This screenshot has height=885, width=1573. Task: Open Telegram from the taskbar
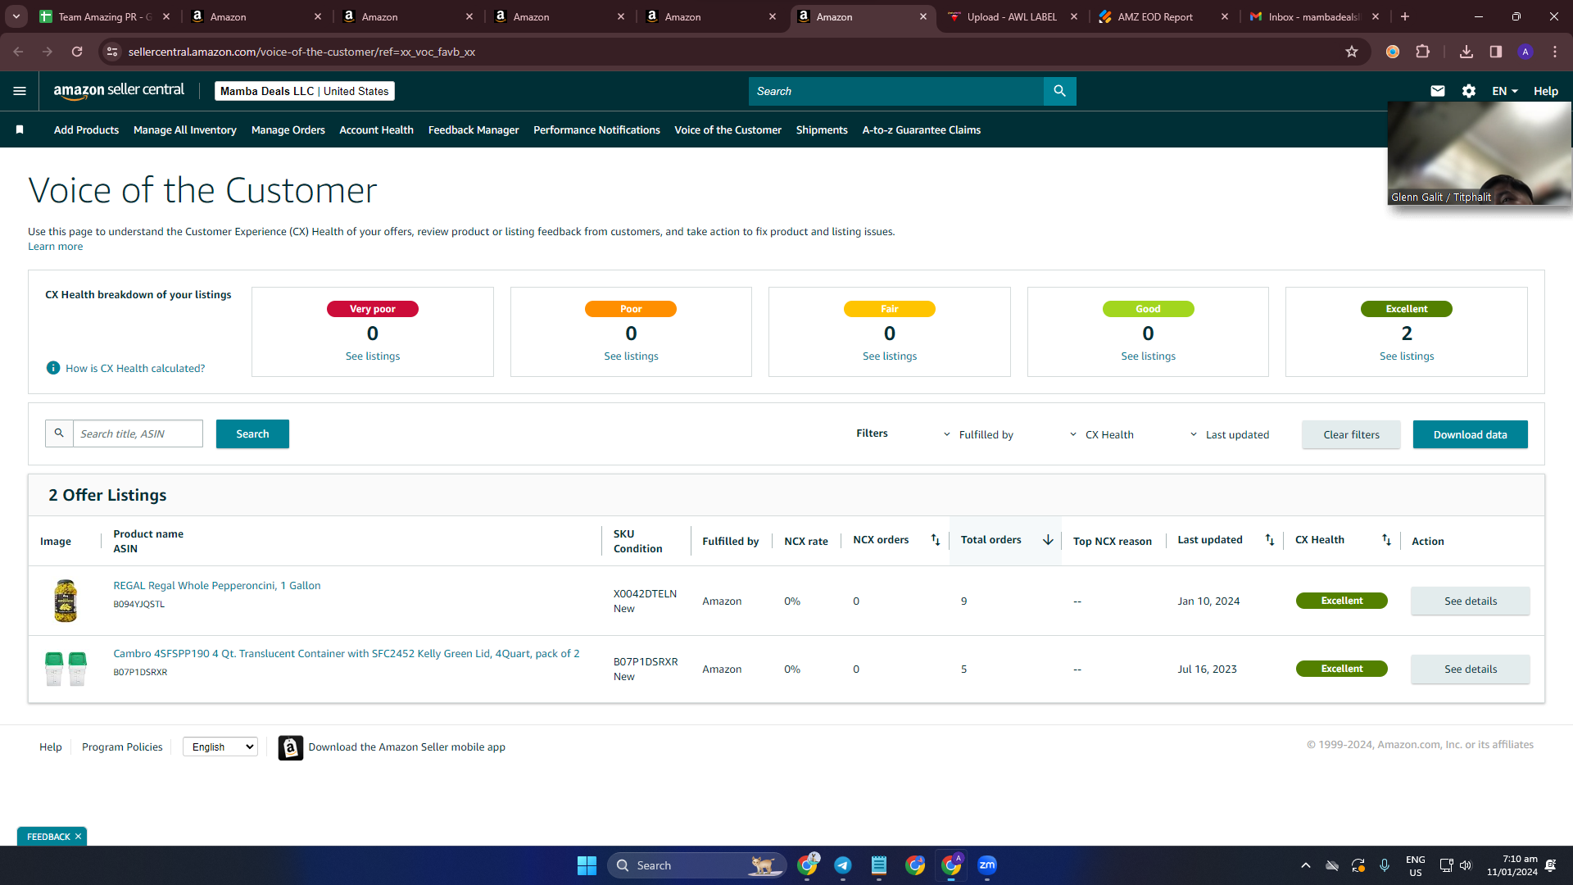click(x=843, y=865)
